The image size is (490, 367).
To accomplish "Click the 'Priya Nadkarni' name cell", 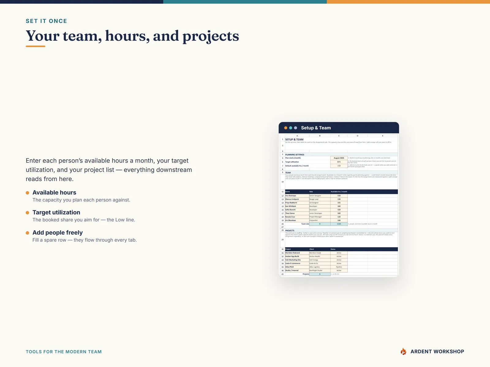I will click(x=297, y=203).
